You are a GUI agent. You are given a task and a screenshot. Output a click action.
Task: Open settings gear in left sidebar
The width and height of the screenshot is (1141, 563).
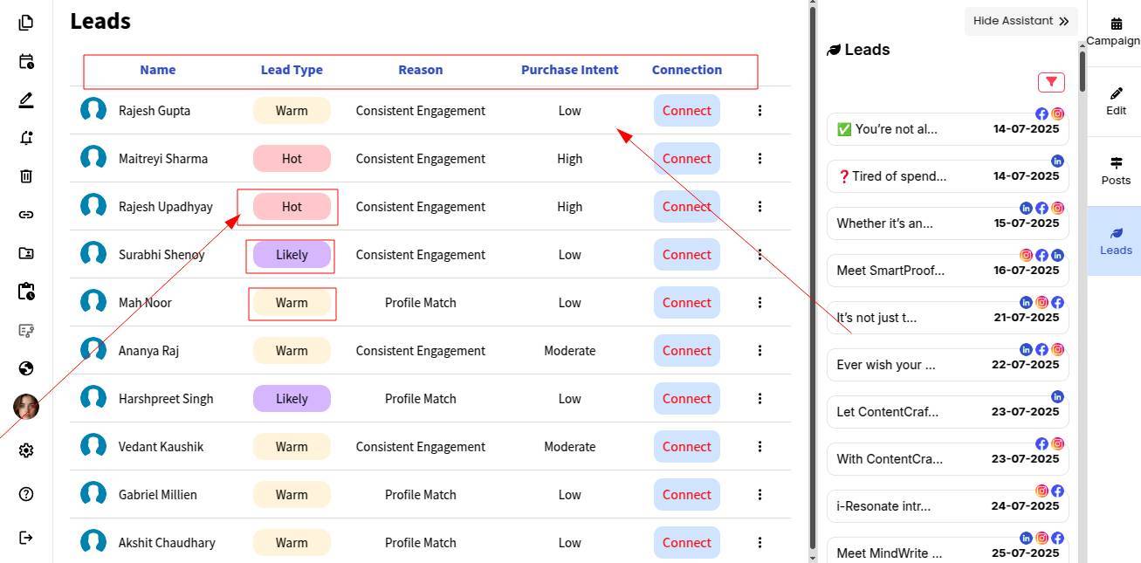point(26,450)
